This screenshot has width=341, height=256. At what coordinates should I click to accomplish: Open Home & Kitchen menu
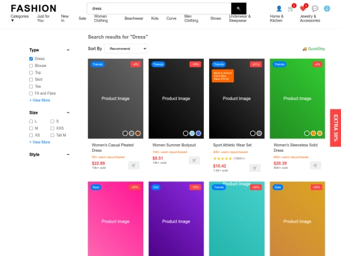point(277,18)
